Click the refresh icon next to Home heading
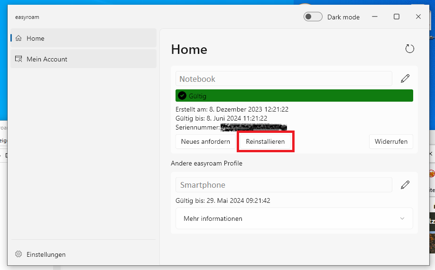 pos(409,49)
